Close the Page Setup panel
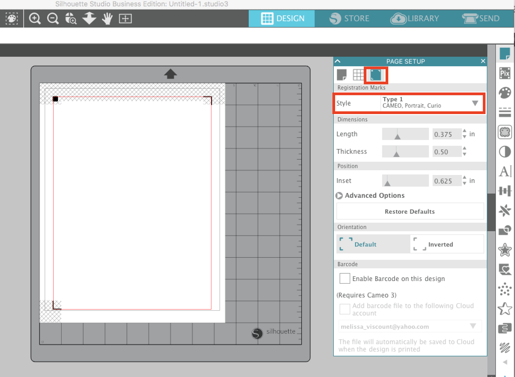 (x=483, y=61)
